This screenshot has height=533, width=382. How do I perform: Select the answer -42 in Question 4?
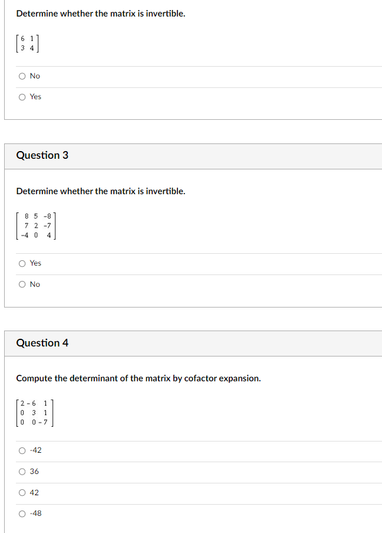pyautogui.click(x=22, y=450)
